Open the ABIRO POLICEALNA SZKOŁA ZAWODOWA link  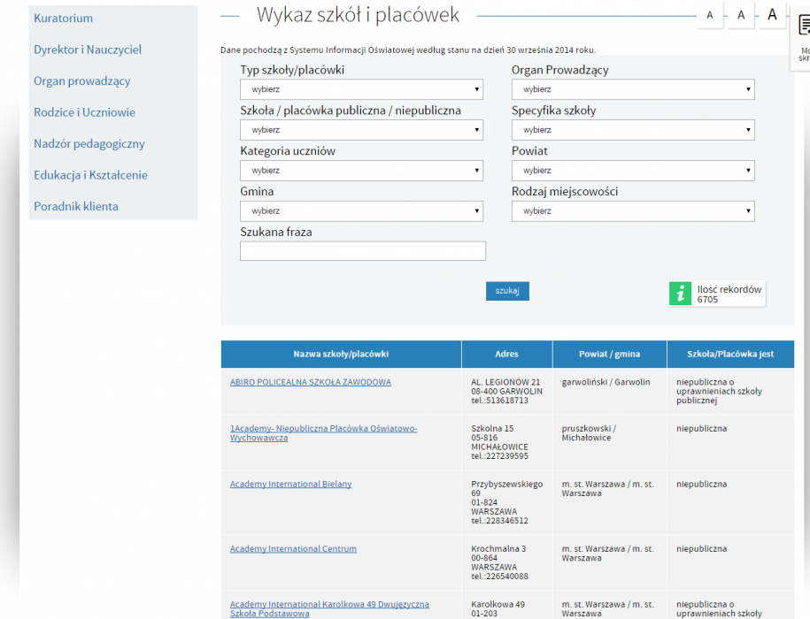(x=310, y=382)
